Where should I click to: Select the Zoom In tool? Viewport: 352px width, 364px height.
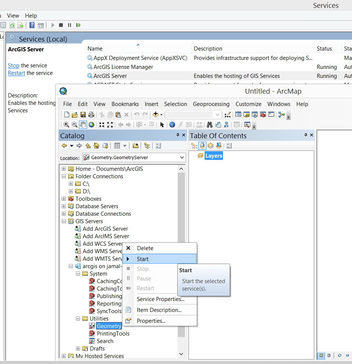click(66, 125)
